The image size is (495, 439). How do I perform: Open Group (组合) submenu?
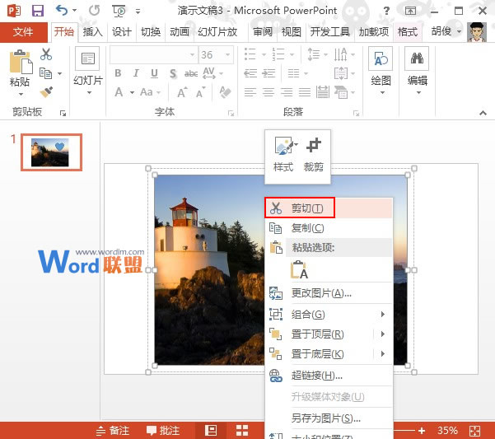click(x=329, y=315)
